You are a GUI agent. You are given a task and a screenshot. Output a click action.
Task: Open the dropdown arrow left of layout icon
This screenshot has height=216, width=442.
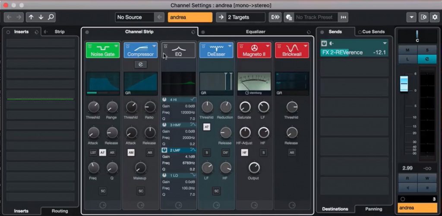411,17
